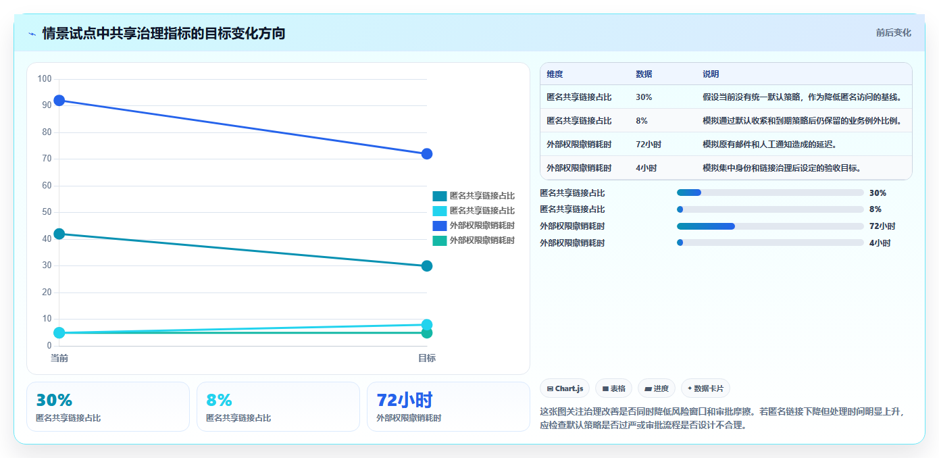Toggle the blue legend swatch for 外部权限撤销耗时
The image size is (939, 458).
[440, 226]
